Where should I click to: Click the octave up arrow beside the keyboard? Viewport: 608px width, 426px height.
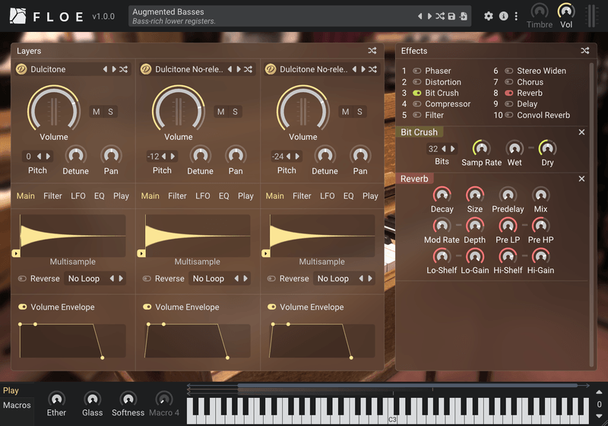point(599,392)
